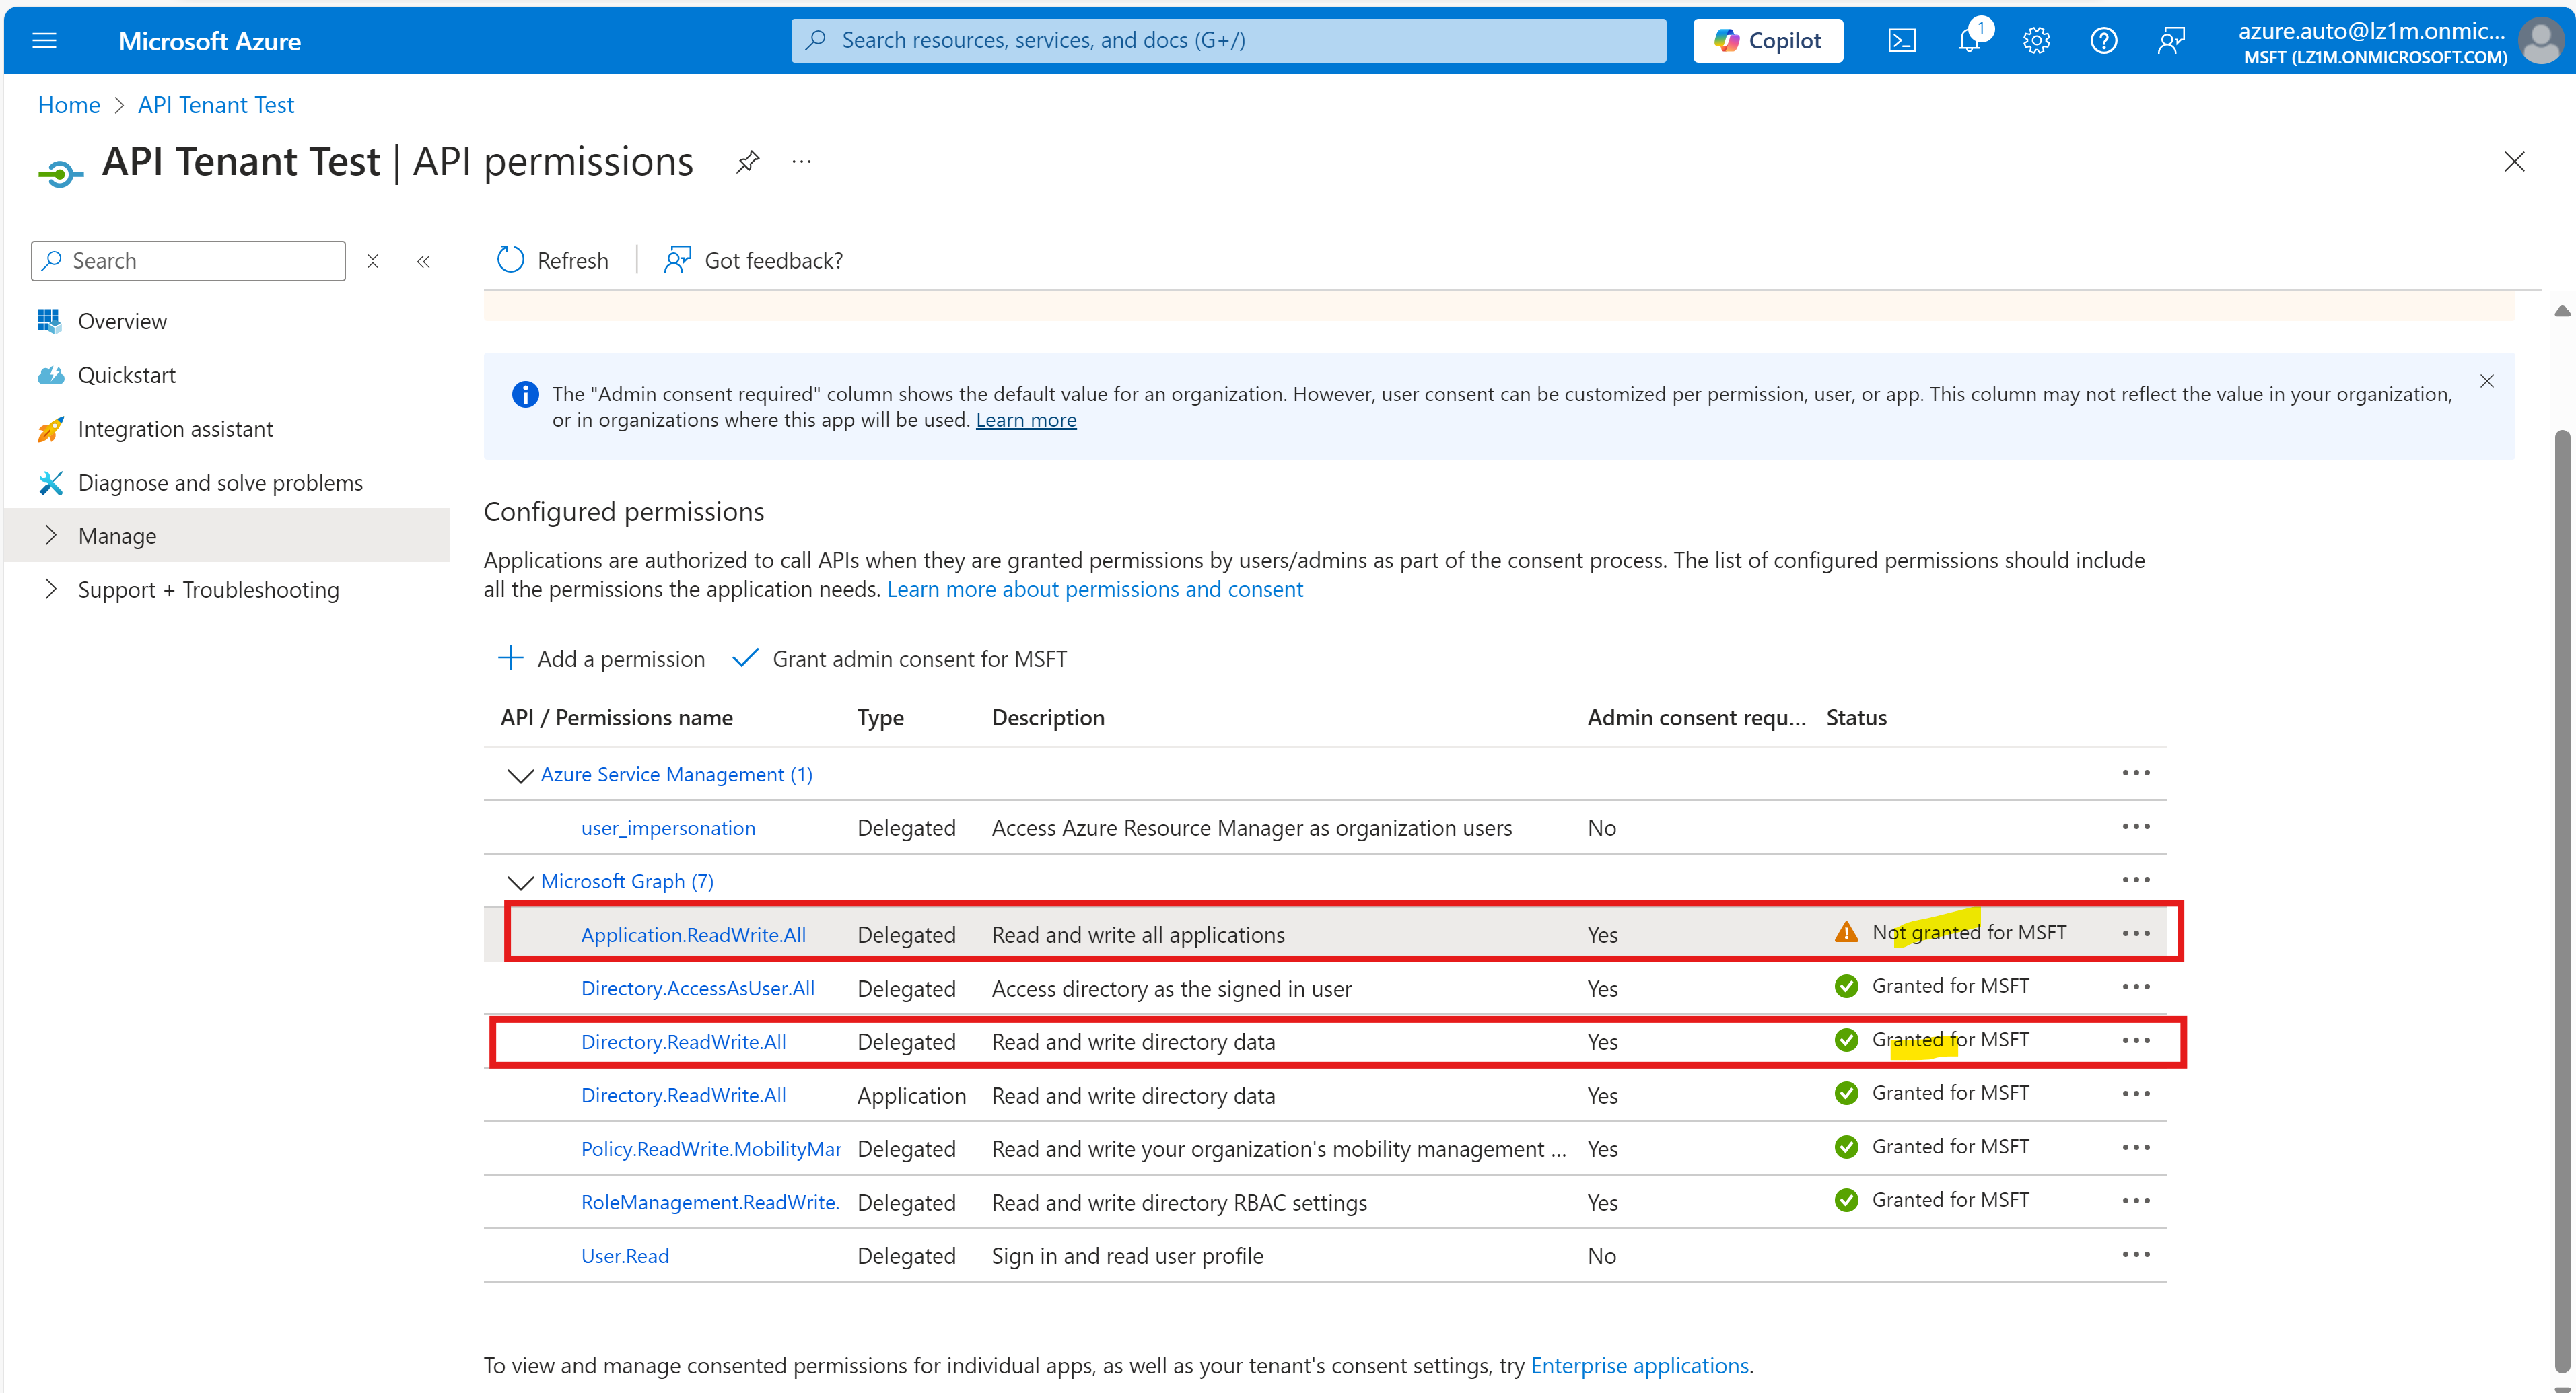Open Integration assistant menu item
2576x1393 pixels.
coord(175,429)
